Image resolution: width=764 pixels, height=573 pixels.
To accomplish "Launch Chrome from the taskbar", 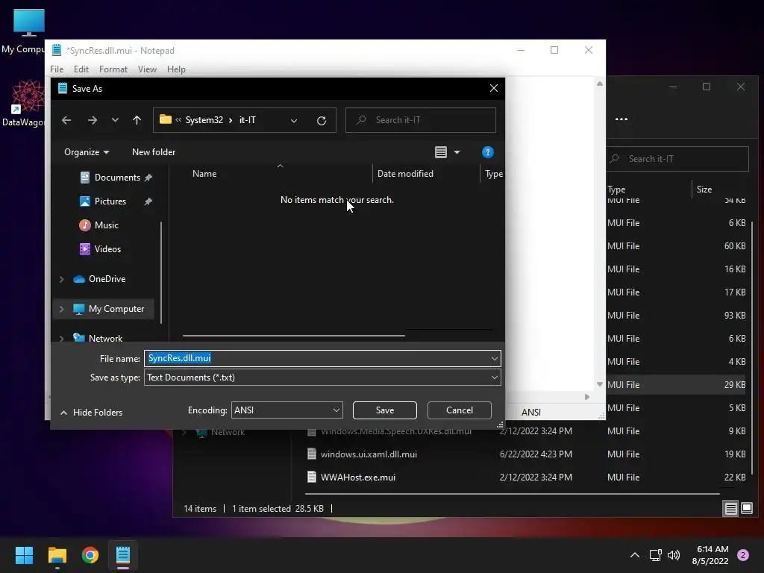I will pyautogui.click(x=90, y=555).
